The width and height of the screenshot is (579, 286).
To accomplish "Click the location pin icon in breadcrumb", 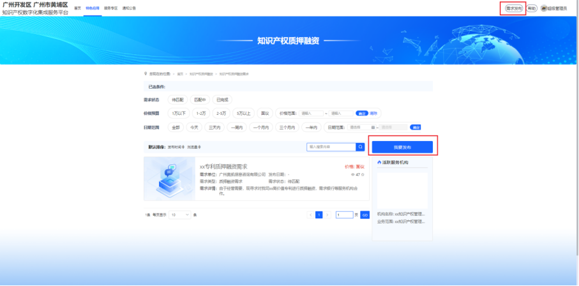I will 146,73.
